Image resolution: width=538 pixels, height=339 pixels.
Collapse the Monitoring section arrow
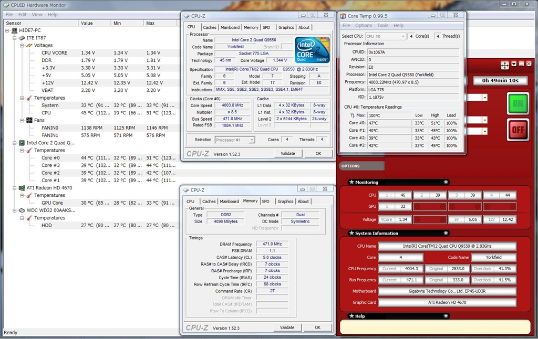click(446, 183)
